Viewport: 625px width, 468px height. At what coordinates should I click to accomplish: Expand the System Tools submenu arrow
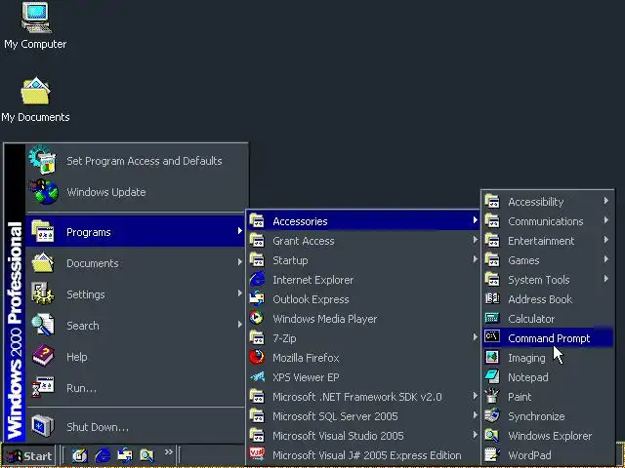(605, 279)
